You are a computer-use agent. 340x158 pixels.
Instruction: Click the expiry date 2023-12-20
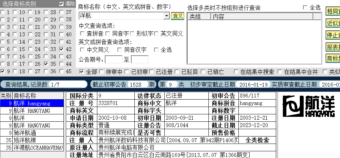click(257, 125)
